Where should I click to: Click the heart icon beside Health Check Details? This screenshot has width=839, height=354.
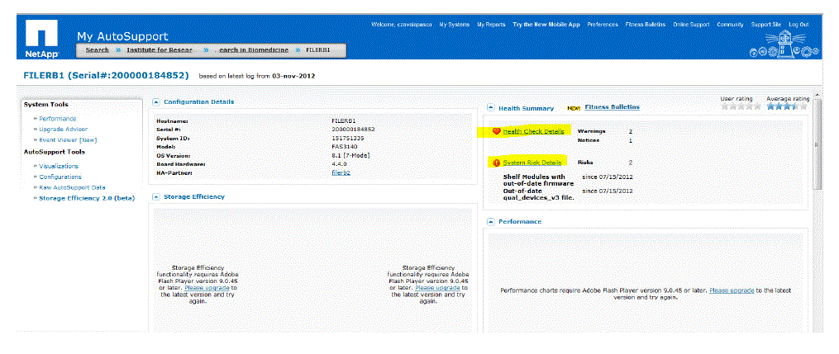point(496,131)
